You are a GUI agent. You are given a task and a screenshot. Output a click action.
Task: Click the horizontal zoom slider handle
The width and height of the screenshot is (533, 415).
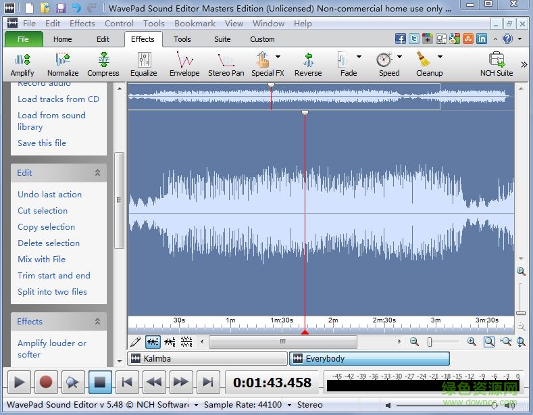point(430,341)
